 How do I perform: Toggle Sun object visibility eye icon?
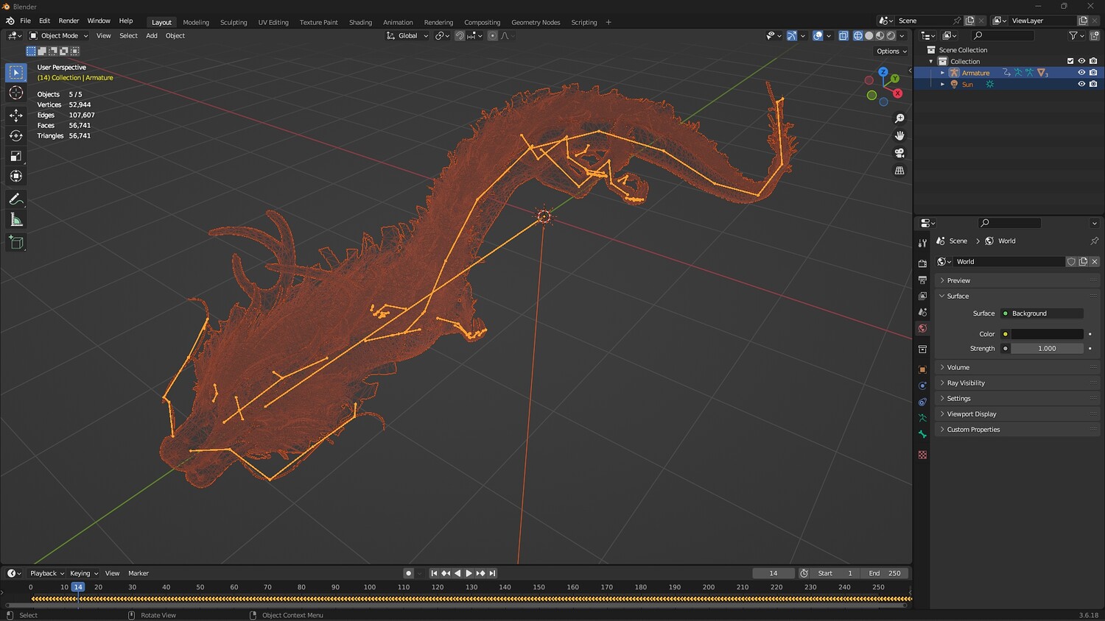click(x=1081, y=84)
